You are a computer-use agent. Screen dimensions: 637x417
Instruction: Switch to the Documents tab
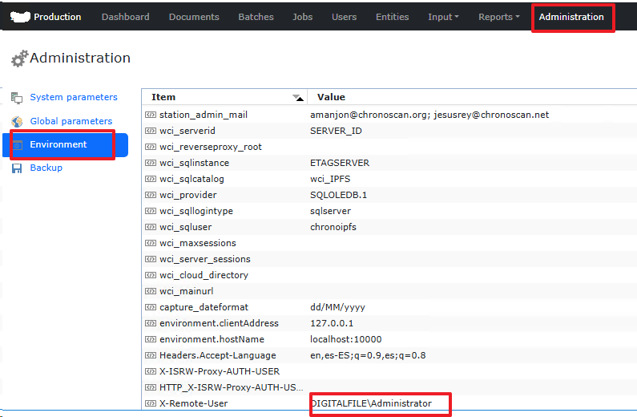[x=194, y=17]
